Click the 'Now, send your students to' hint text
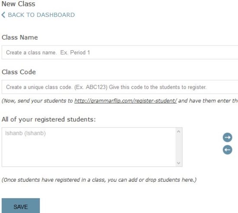Screen dimensions: 238x213 [37, 101]
